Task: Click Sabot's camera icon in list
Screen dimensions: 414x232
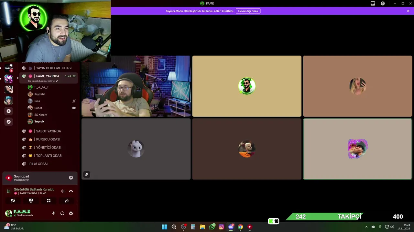Action: coord(74,108)
